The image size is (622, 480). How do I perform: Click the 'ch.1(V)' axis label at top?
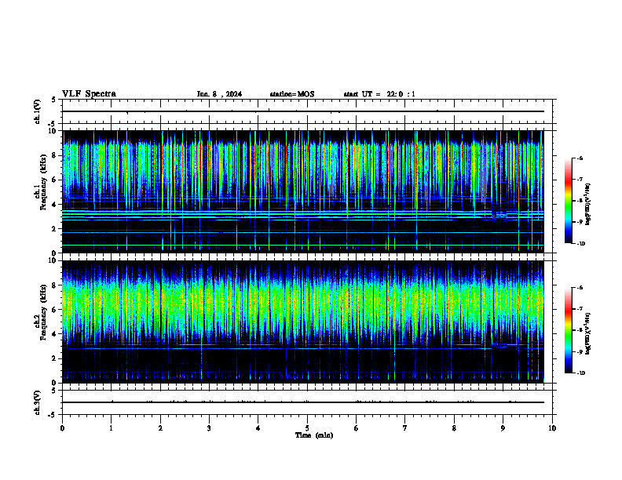[38, 111]
